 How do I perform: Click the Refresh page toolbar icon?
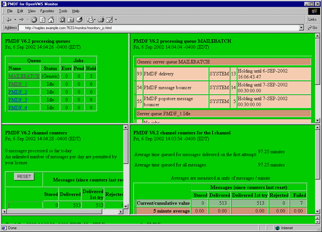(43, 20)
